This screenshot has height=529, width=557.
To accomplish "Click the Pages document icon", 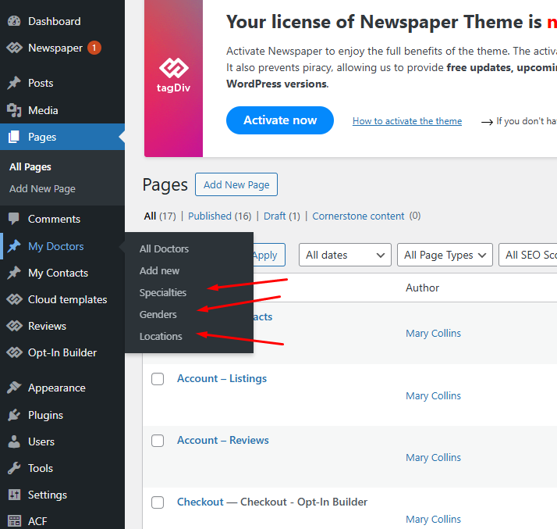I will pos(14,137).
